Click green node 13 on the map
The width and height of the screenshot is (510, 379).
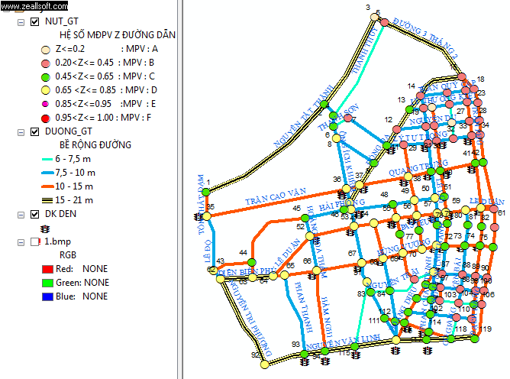tap(409, 109)
